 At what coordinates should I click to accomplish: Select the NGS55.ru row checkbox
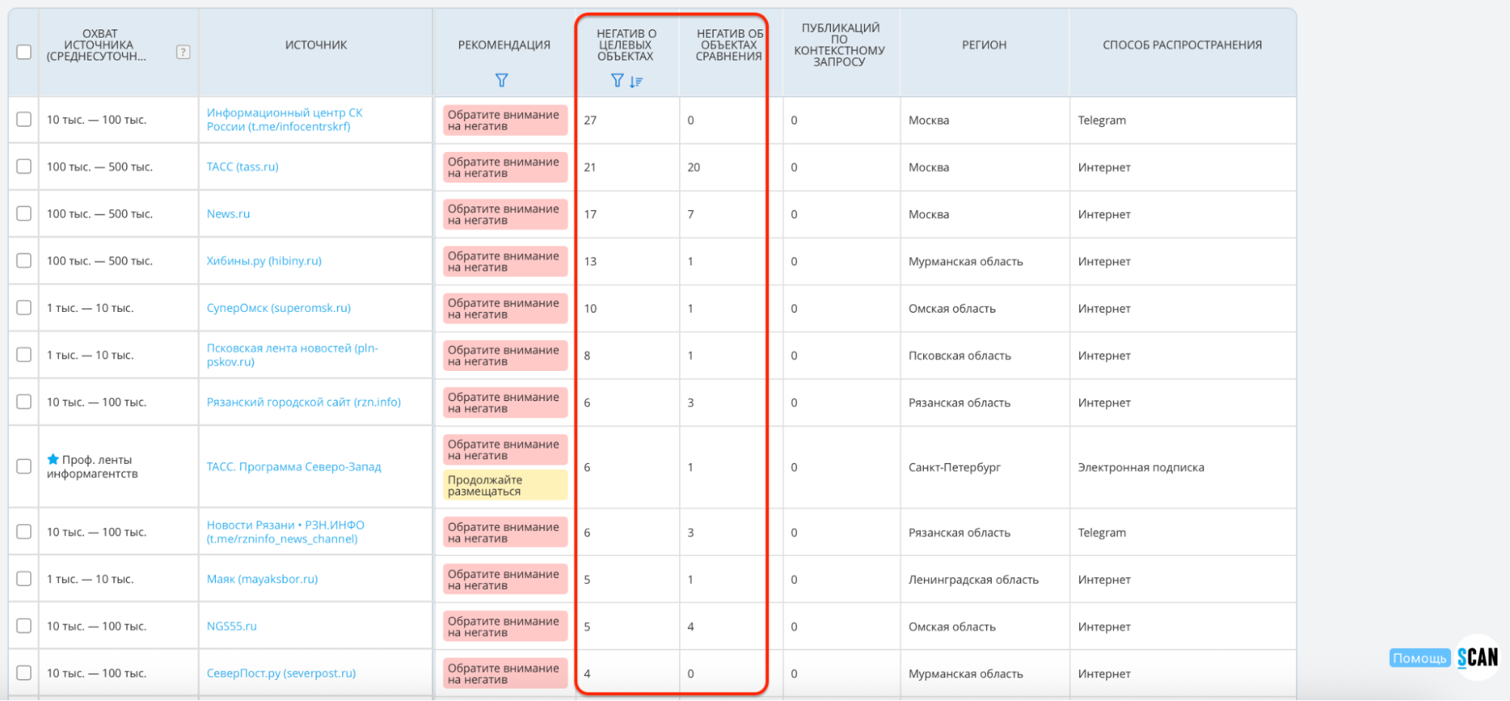tap(24, 626)
